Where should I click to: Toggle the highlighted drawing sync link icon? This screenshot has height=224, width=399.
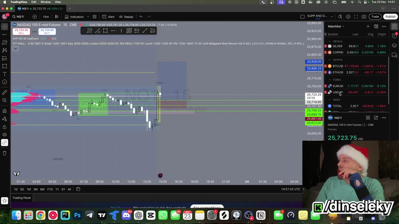tap(5, 143)
